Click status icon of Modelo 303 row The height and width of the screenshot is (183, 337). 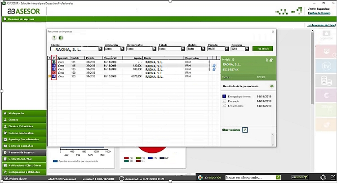54,76
